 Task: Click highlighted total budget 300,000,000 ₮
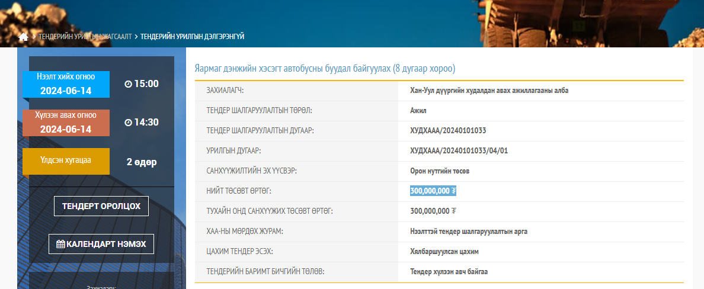[433, 191]
